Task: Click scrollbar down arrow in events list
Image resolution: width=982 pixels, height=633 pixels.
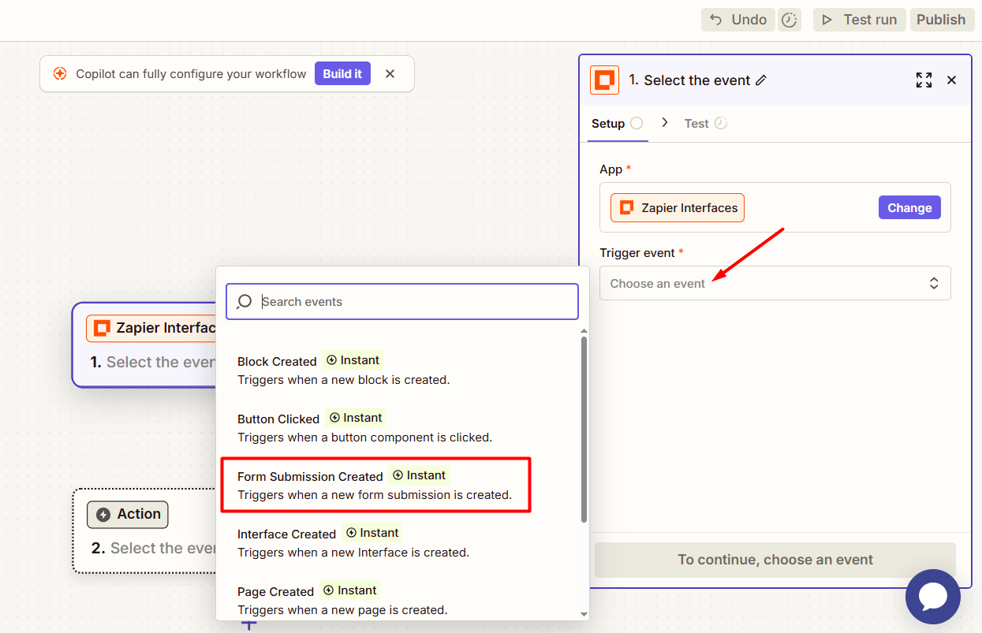Action: (x=584, y=614)
